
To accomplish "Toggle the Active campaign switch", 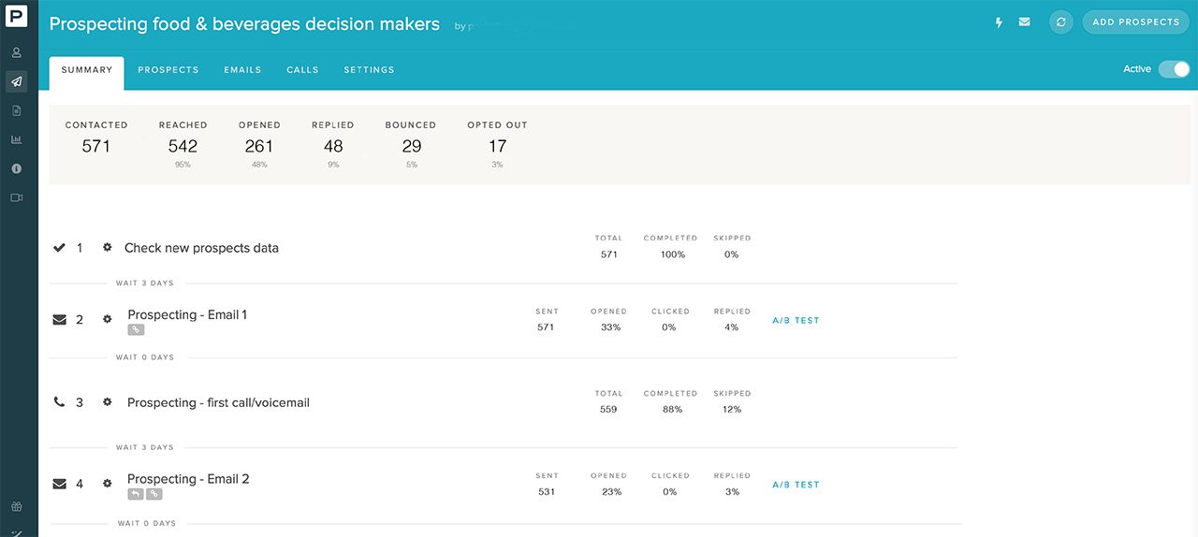I will 1174,69.
